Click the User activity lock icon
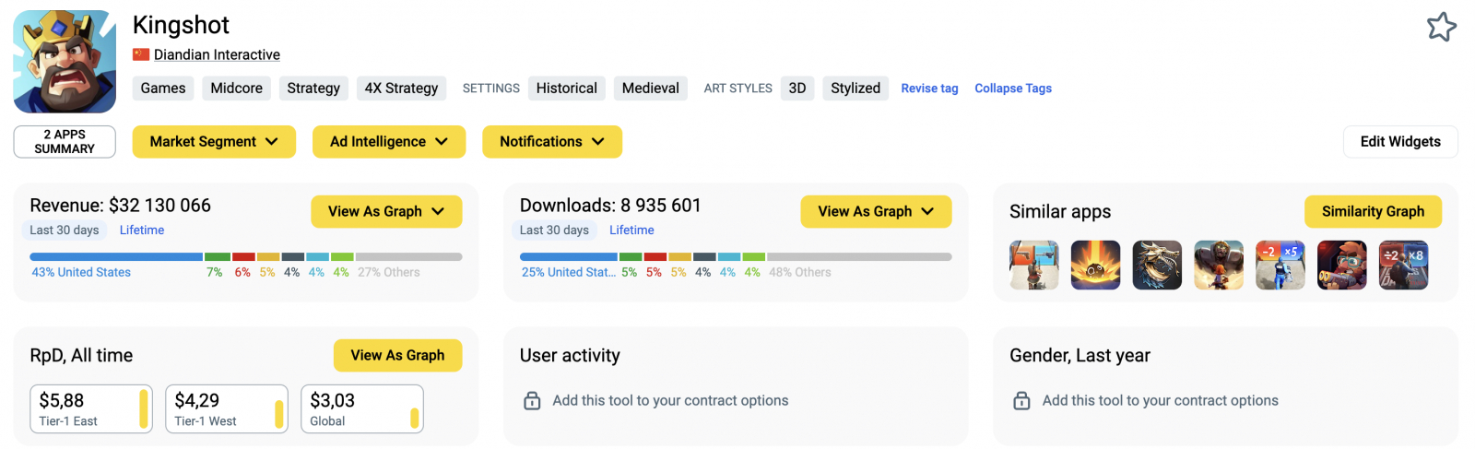 point(532,401)
